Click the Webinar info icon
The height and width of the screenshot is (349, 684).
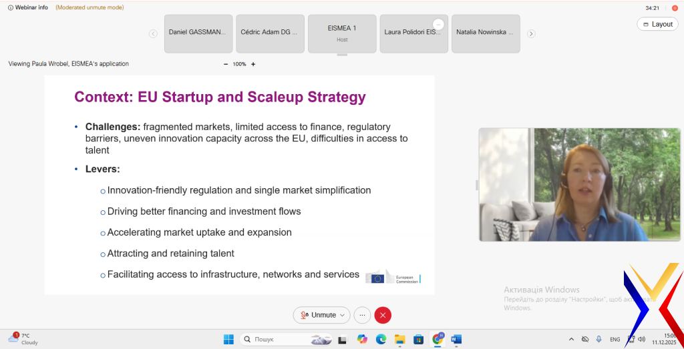11,7
